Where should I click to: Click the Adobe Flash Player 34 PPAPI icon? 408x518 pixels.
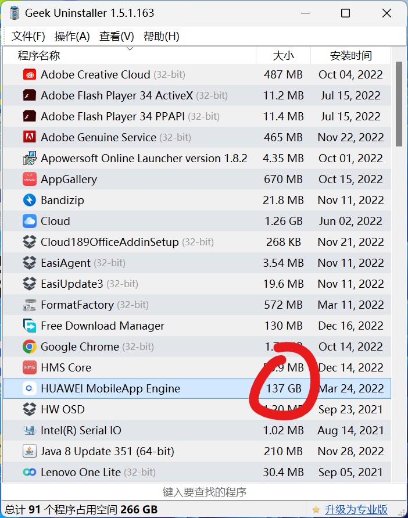(x=30, y=116)
